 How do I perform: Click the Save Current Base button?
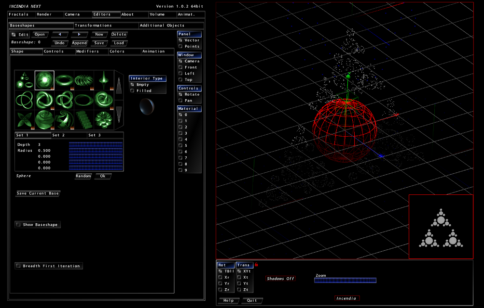point(38,193)
